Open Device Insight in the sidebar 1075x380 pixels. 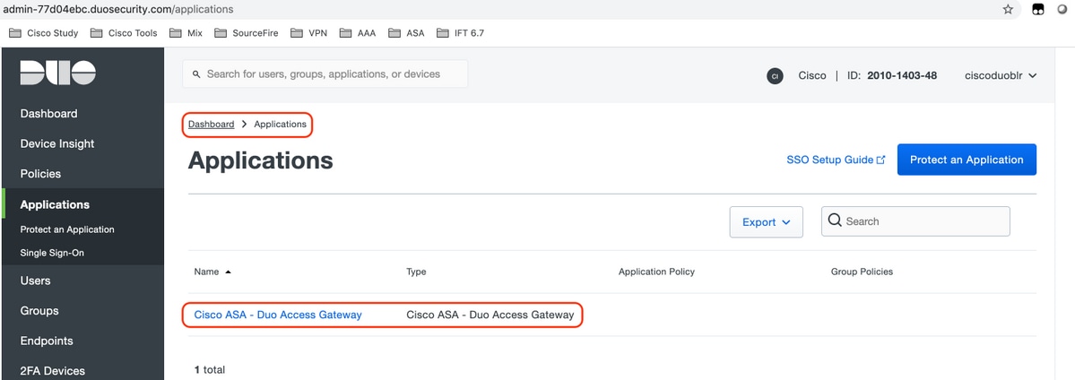point(57,143)
